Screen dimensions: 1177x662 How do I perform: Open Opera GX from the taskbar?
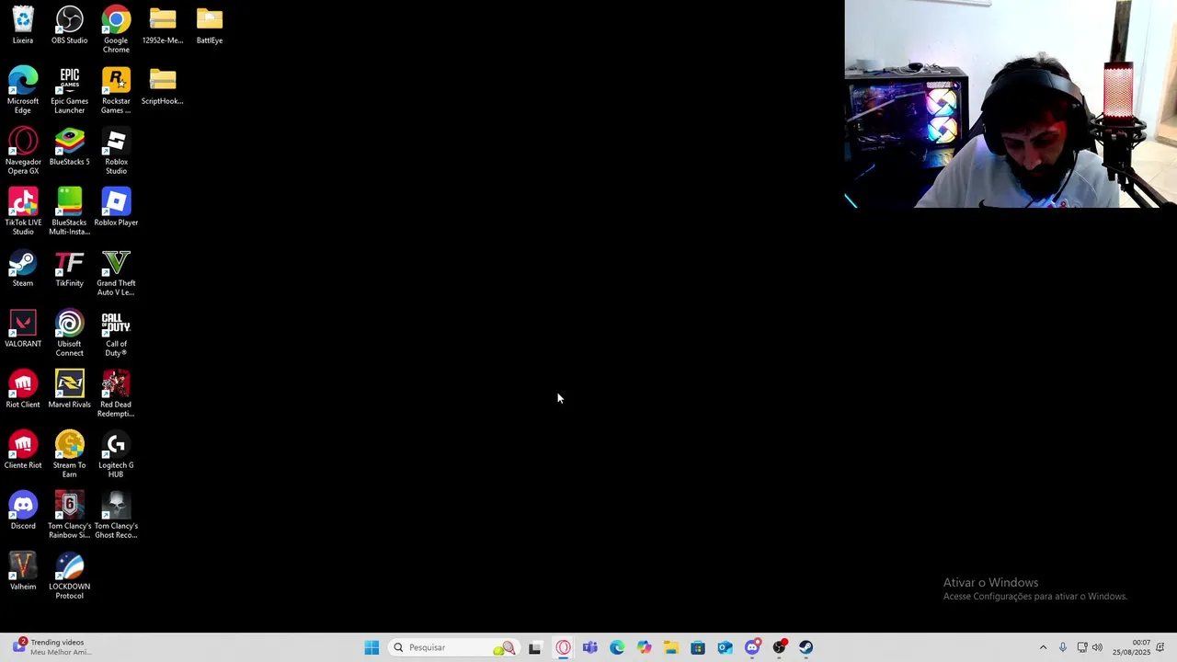(x=563, y=647)
